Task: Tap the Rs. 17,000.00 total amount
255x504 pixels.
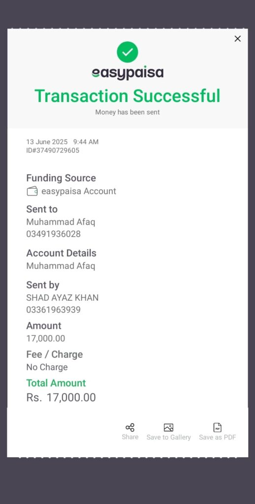Action: pos(61,398)
